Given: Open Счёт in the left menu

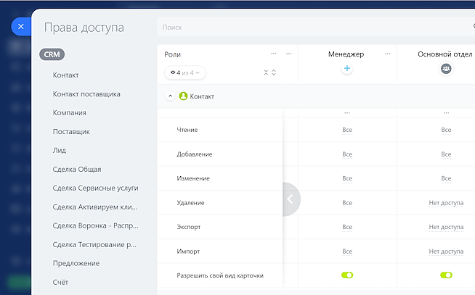Looking at the screenshot, I should (60, 282).
